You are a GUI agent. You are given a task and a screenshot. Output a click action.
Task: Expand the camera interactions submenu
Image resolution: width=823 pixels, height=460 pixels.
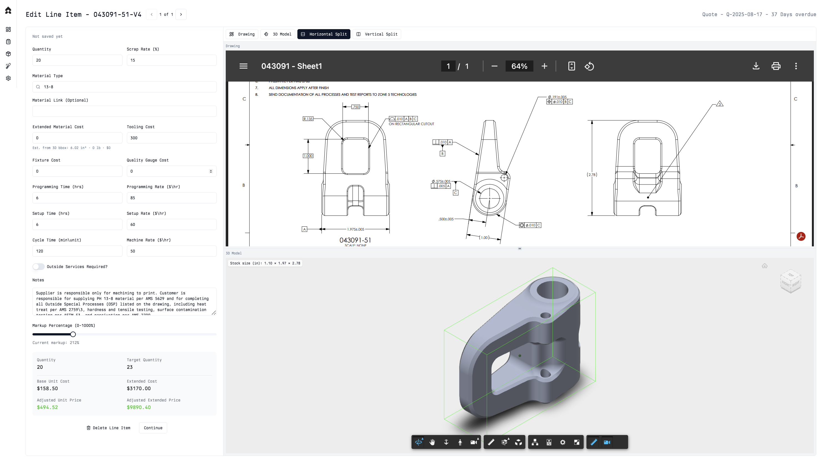474,442
